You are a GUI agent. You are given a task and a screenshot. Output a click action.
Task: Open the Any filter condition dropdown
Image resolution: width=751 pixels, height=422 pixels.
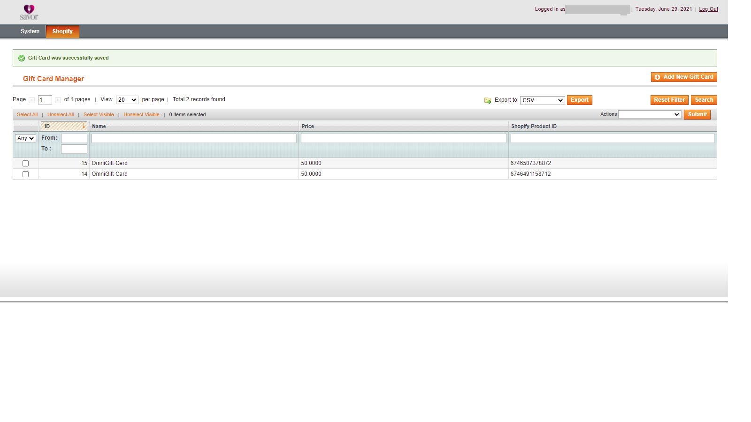point(25,138)
